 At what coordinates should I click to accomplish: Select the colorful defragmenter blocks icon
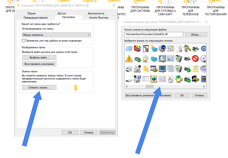pos(137,48)
